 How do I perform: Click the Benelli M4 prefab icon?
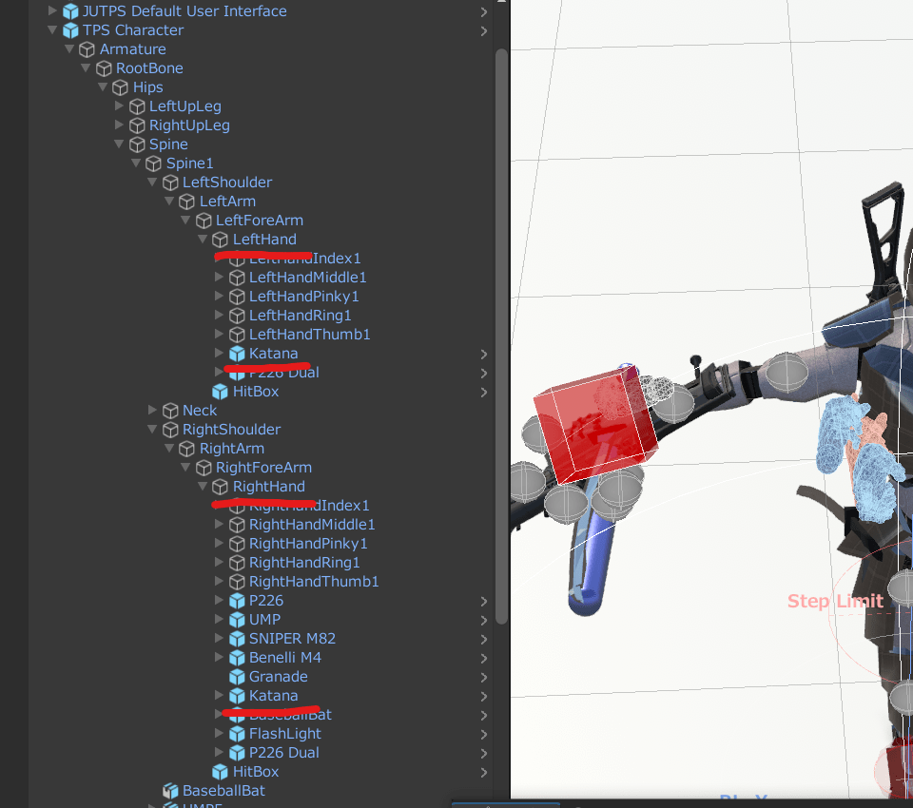pos(237,658)
